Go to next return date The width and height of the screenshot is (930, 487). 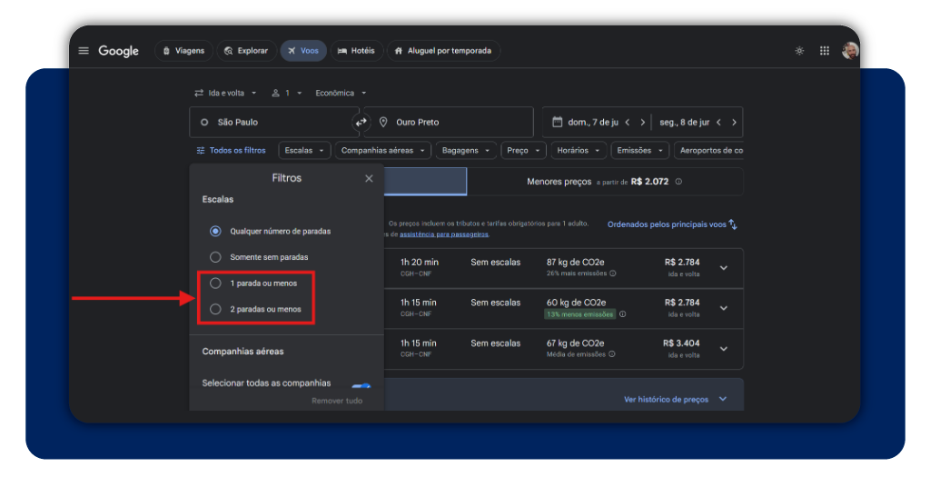[x=734, y=122]
